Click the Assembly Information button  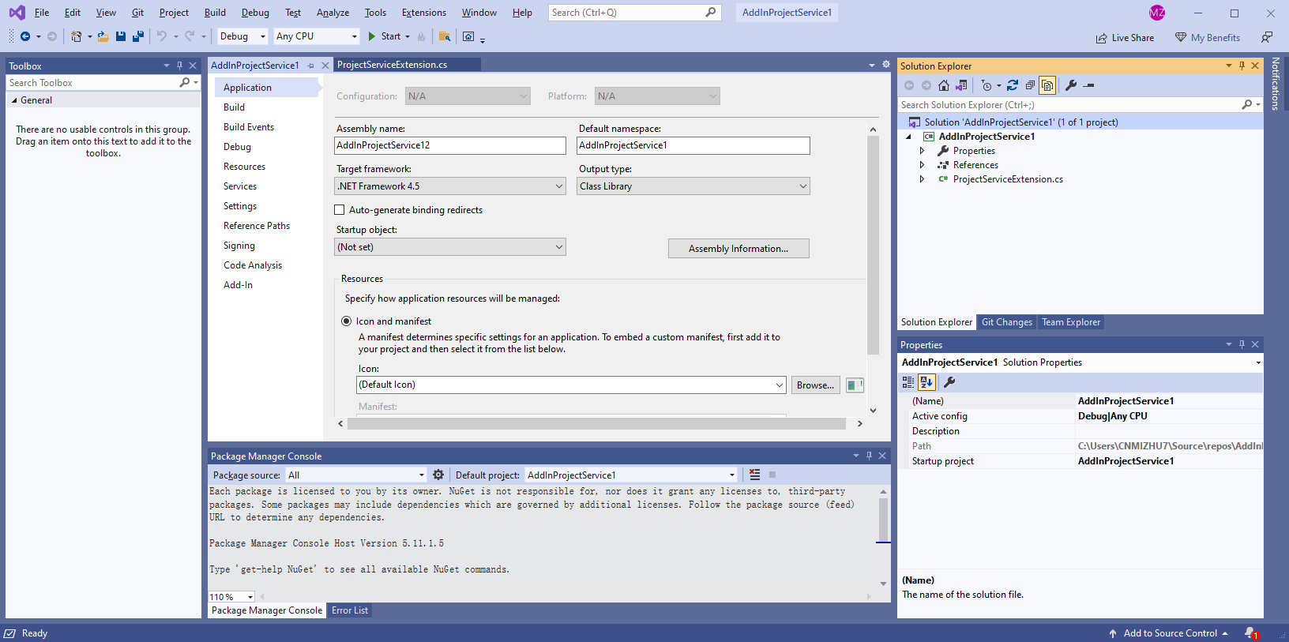pyautogui.click(x=738, y=249)
